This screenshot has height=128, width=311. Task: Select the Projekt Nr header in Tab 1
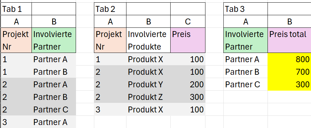(17, 40)
